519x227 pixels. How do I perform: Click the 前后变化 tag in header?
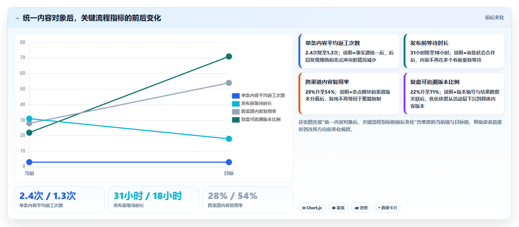494,17
